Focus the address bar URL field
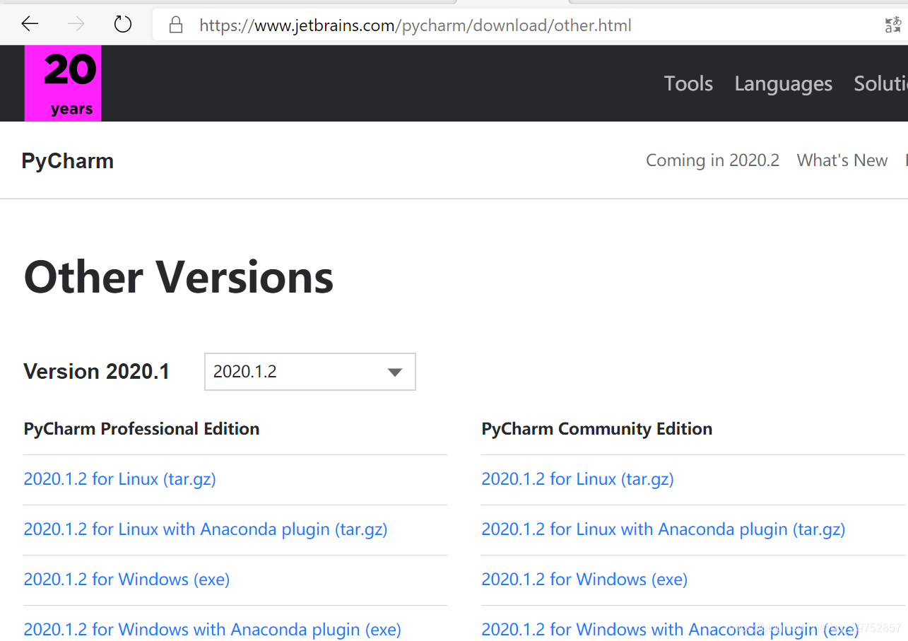This screenshot has width=908, height=641. pyautogui.click(x=516, y=25)
